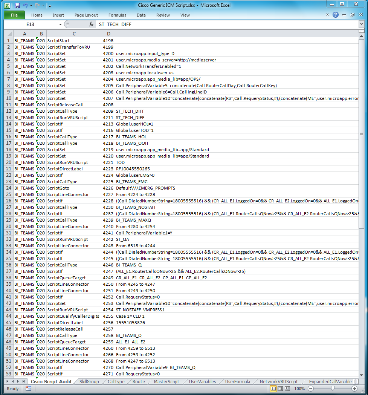Switch to the Data ribbon tab
The width and height of the screenshot is (368, 395).
(x=141, y=15)
